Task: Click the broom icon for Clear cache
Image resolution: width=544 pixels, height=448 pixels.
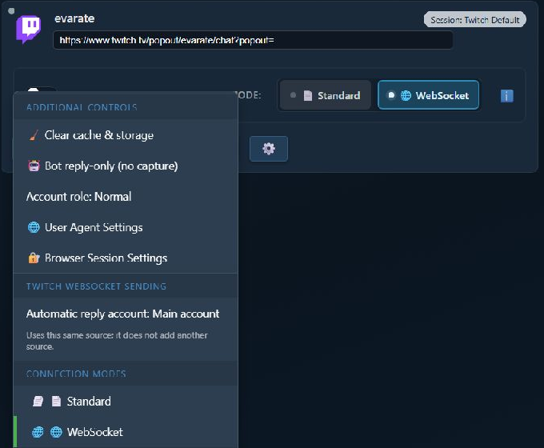Action: (34, 135)
